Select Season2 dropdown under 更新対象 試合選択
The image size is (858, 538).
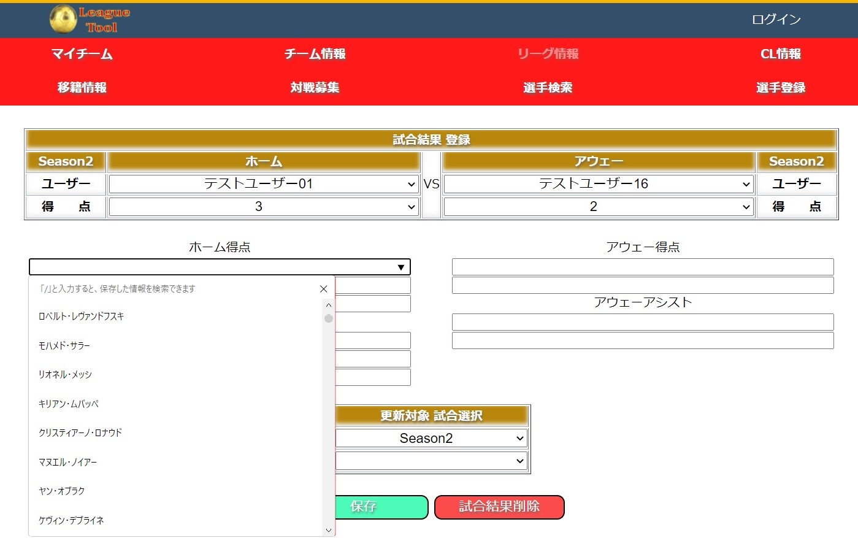[x=431, y=438]
